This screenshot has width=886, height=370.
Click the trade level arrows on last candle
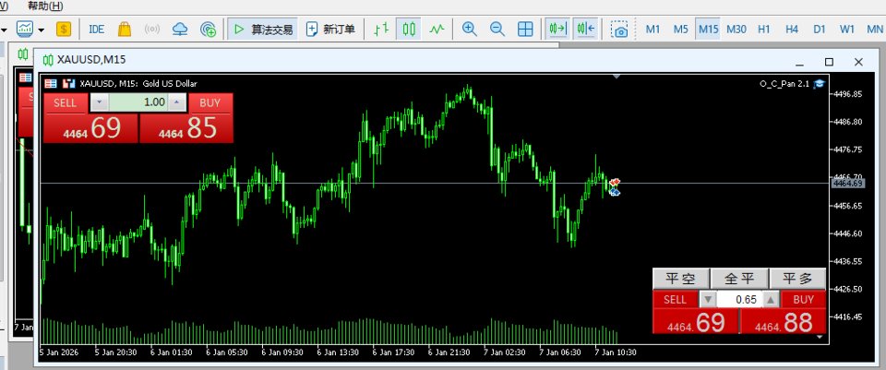[x=615, y=187]
